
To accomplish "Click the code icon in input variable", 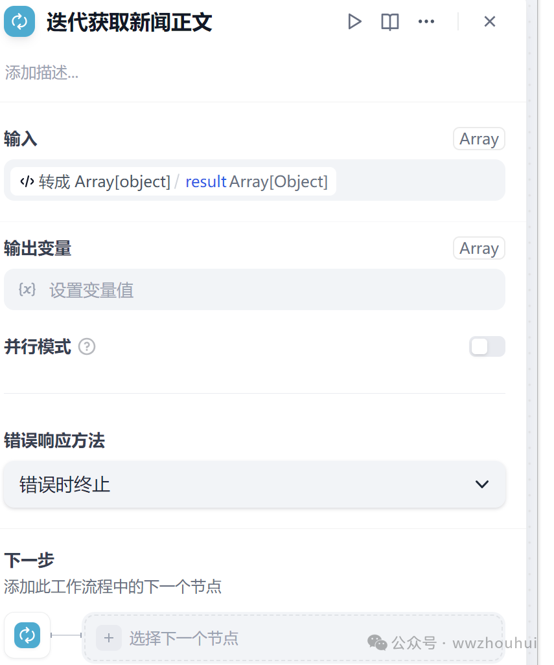I will (x=27, y=182).
